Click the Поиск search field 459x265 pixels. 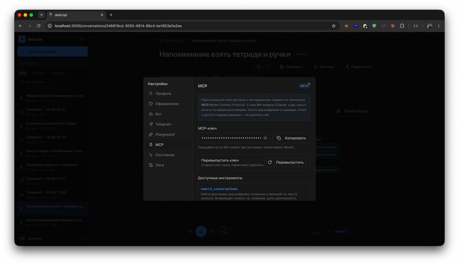click(53, 63)
